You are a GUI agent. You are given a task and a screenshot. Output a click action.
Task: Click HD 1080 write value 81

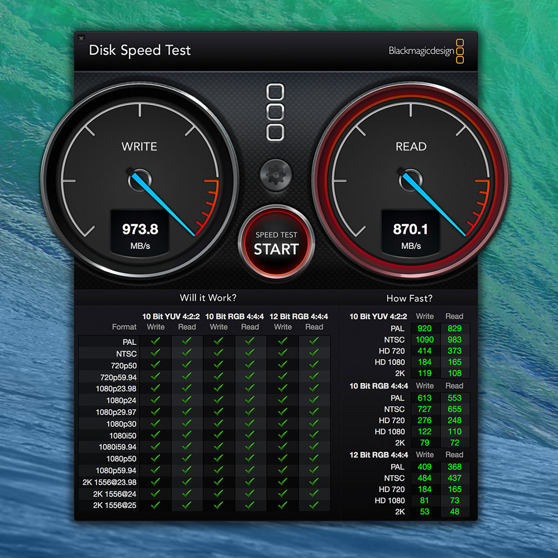(425, 501)
